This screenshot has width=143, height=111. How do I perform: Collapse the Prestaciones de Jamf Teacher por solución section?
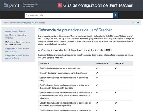(39, 51)
